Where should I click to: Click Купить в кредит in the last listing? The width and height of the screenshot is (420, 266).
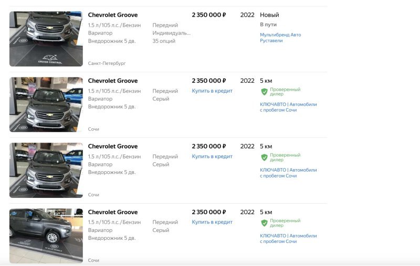(x=212, y=222)
